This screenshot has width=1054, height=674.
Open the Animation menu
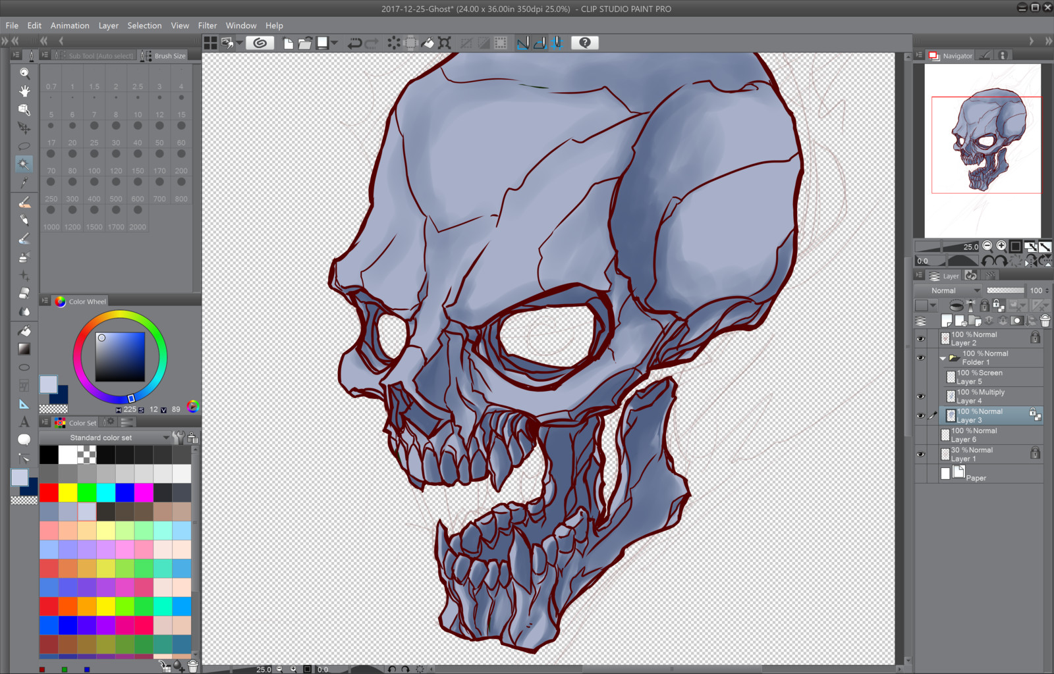click(70, 26)
